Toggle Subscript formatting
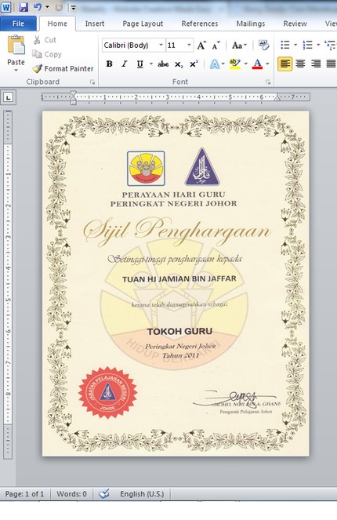Viewport: 337px width, 520px height. [179, 64]
